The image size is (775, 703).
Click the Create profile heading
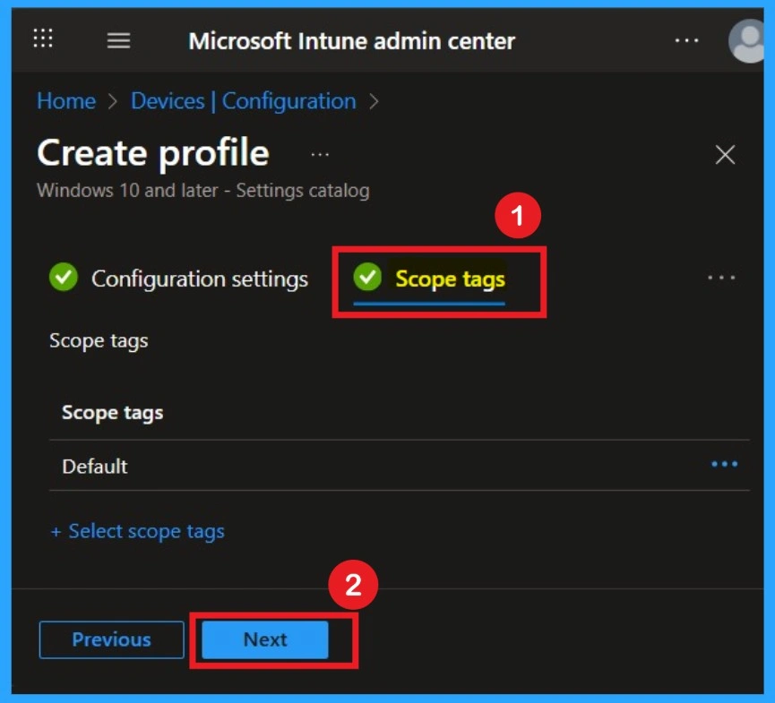pos(153,153)
